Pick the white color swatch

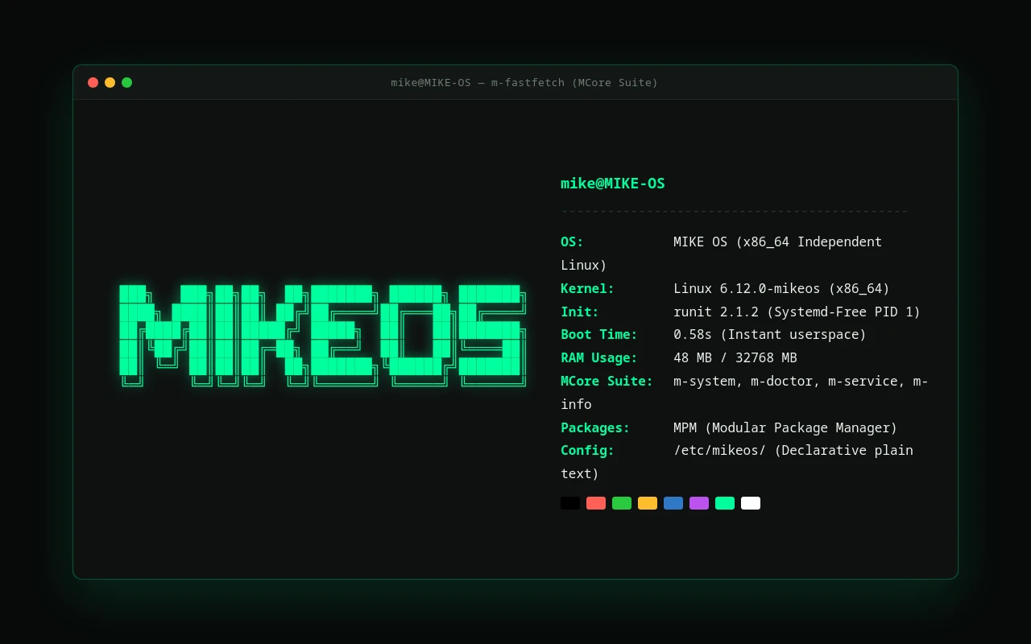click(x=751, y=503)
